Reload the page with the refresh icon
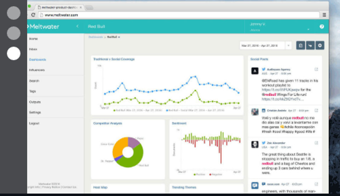 click(33, 15)
